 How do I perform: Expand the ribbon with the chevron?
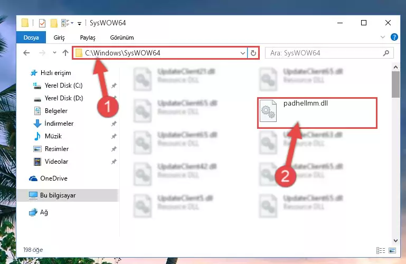pyautogui.click(x=383, y=37)
